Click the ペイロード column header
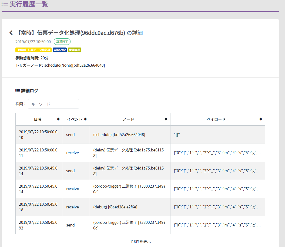 coord(217,119)
